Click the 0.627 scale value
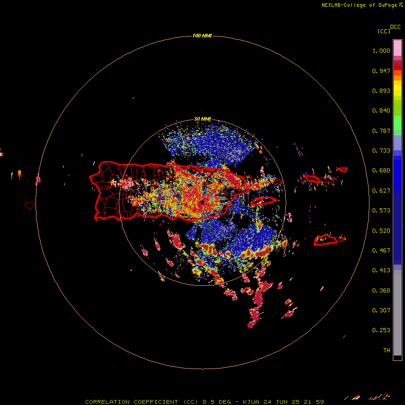 [381, 191]
